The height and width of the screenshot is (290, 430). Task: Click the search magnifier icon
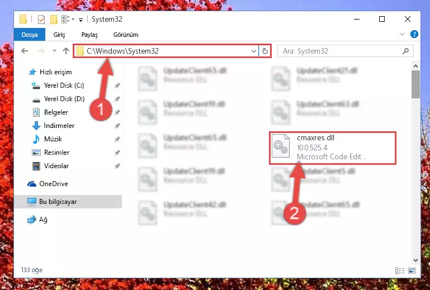click(x=405, y=51)
